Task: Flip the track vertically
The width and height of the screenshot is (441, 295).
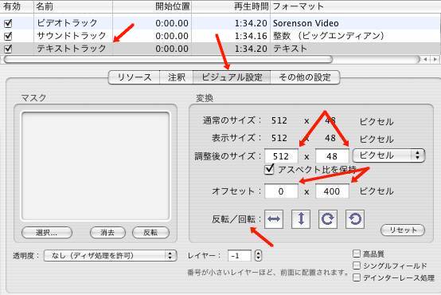Action: (301, 219)
